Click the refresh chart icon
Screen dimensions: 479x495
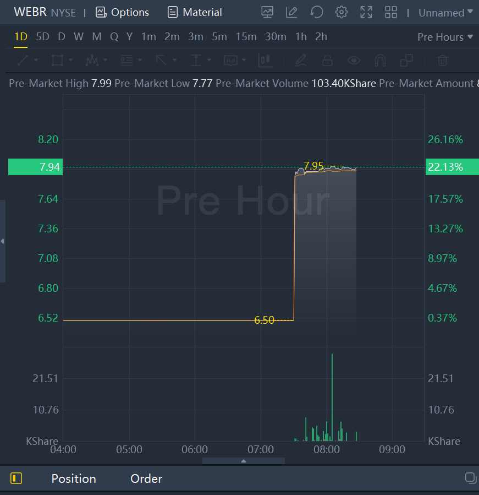[x=317, y=12]
